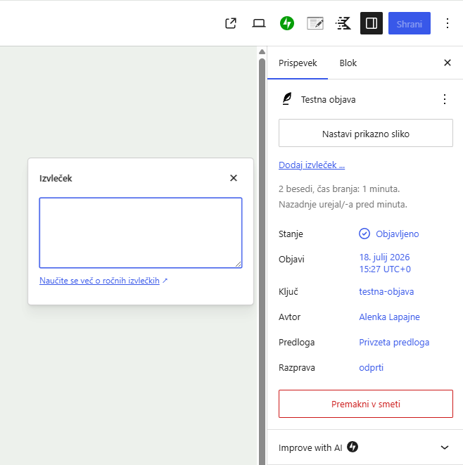Change publish date 18. julij 2026
The width and height of the screenshot is (463, 465).
pos(385,263)
